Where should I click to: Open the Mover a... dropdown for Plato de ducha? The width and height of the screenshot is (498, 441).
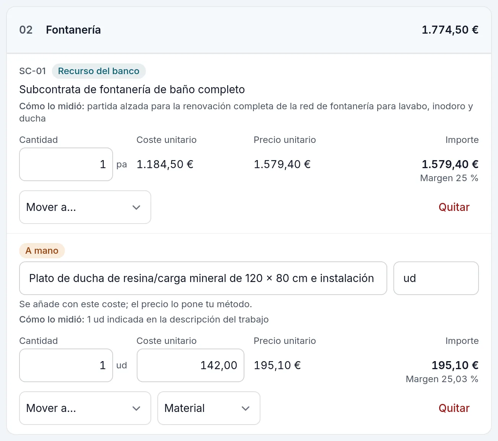[85, 408]
